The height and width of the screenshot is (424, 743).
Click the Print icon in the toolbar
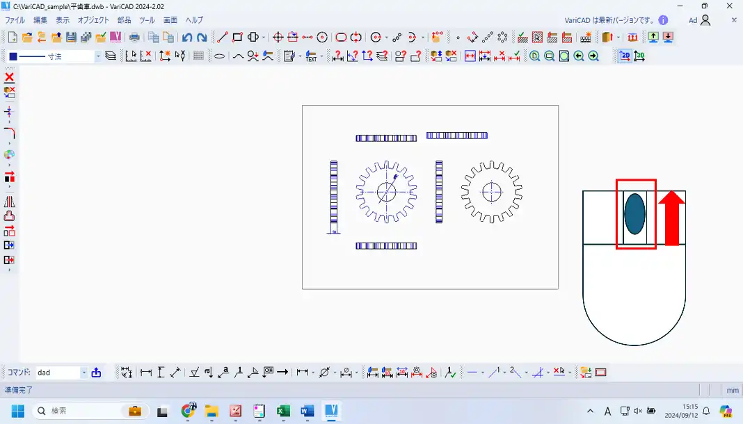(x=134, y=38)
